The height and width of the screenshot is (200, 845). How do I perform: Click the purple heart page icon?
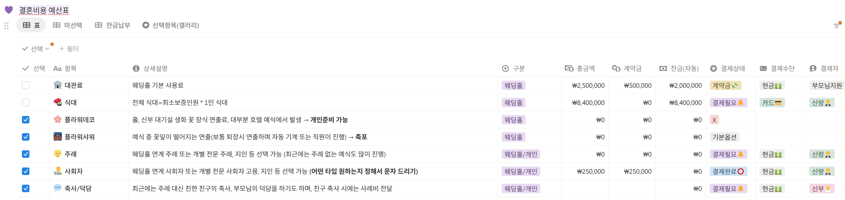click(x=9, y=10)
